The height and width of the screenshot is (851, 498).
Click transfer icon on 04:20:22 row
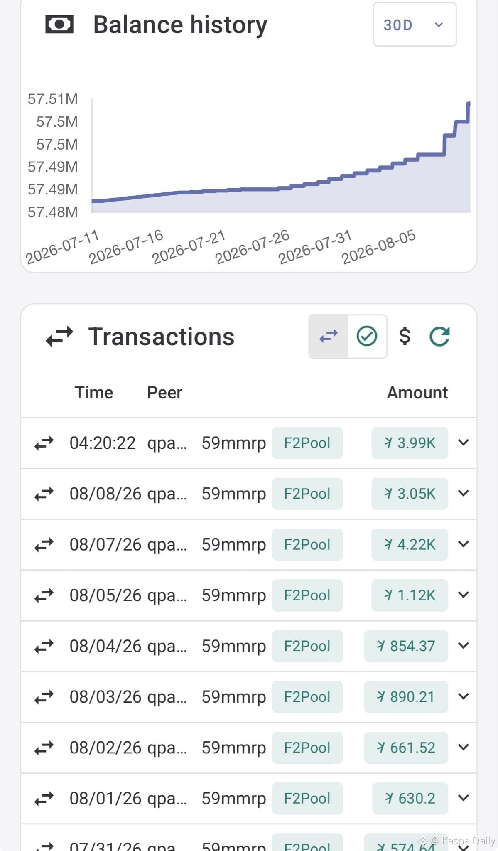[44, 443]
